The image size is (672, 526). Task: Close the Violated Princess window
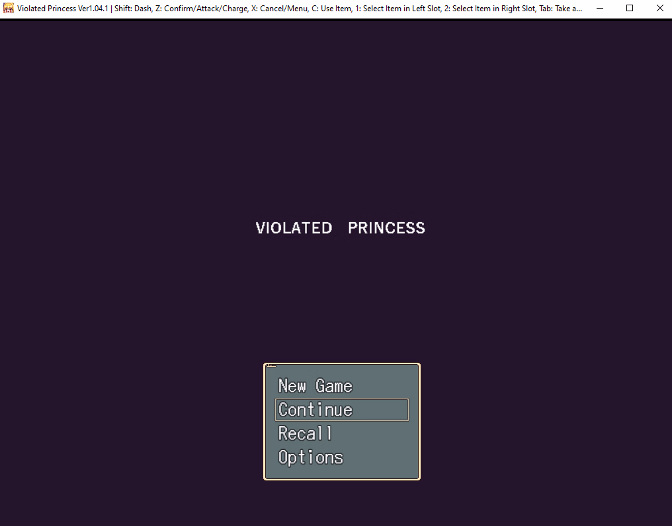(x=659, y=8)
